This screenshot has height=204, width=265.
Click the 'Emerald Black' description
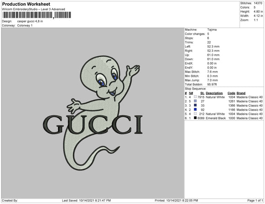click(216, 118)
